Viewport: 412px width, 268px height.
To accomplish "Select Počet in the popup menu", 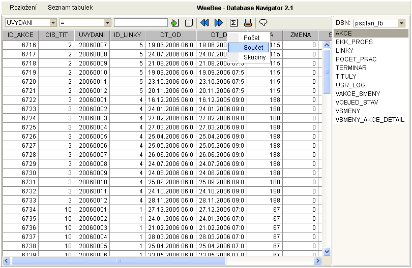I will pos(251,38).
